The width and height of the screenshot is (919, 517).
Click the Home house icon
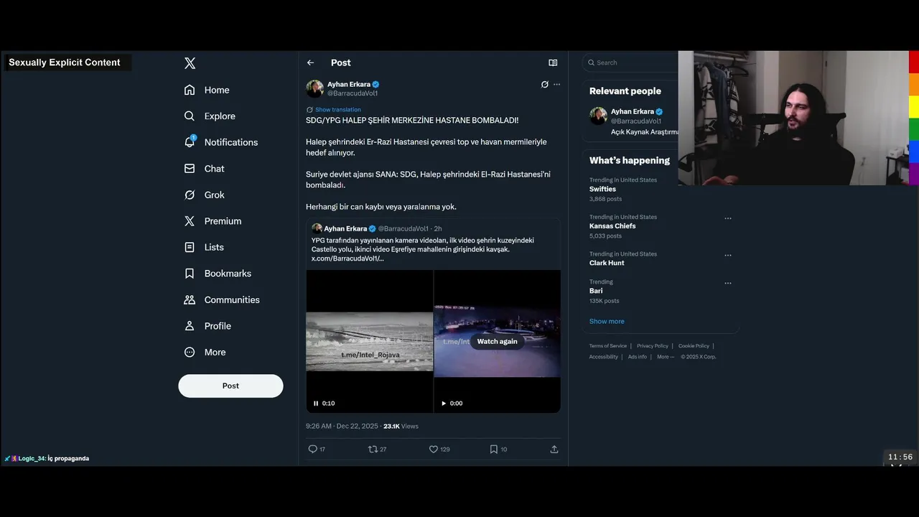point(190,90)
